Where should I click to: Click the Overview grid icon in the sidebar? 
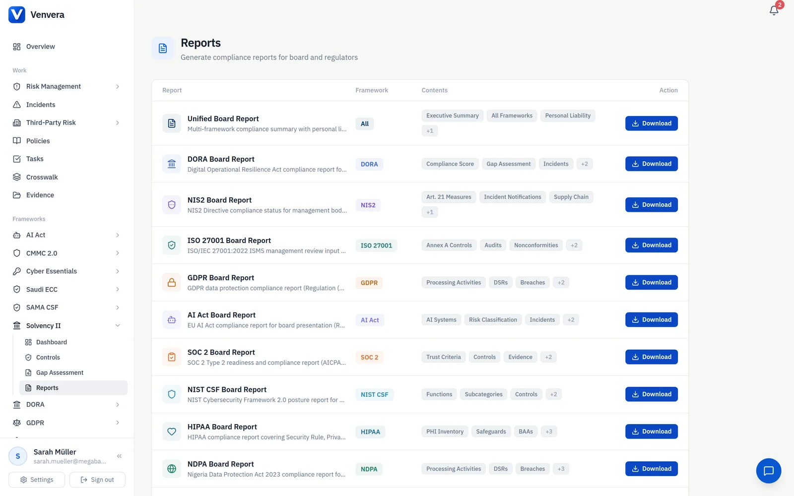coord(17,47)
